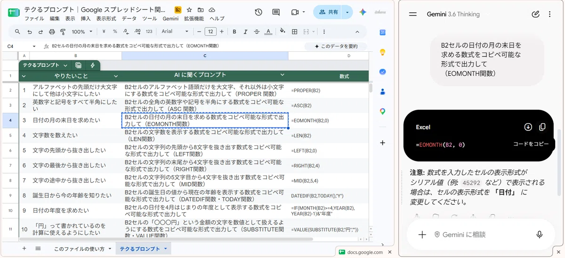
Task: Click the redo arrow in toolbar
Action: click(x=40, y=32)
